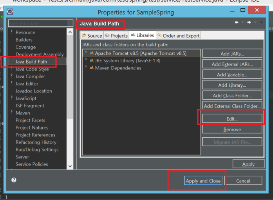Select Project References in the tree

35,135
